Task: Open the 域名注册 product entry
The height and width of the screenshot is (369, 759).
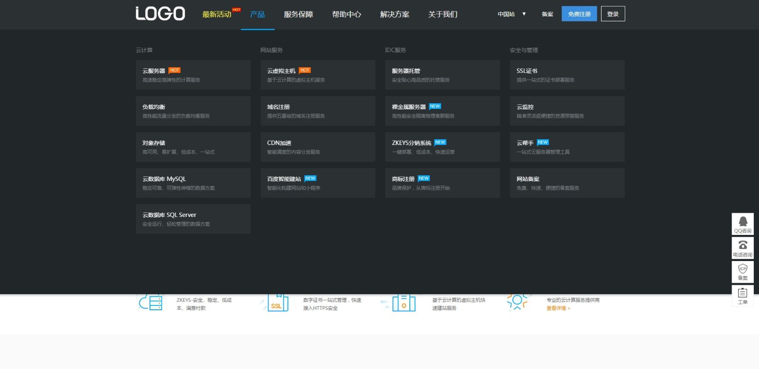Action: click(317, 111)
